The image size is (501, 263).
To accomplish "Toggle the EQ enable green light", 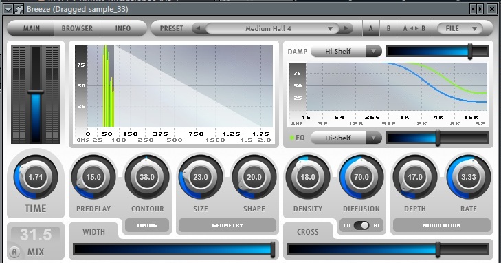I will click(291, 138).
